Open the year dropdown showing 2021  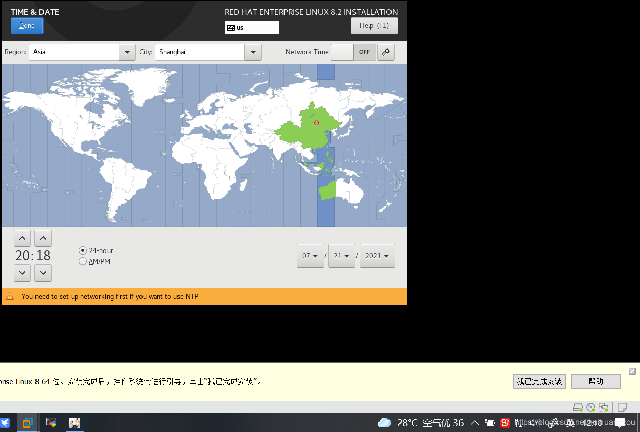(x=377, y=256)
